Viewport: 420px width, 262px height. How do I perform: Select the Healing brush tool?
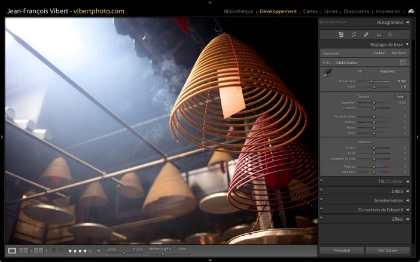[x=366, y=35]
